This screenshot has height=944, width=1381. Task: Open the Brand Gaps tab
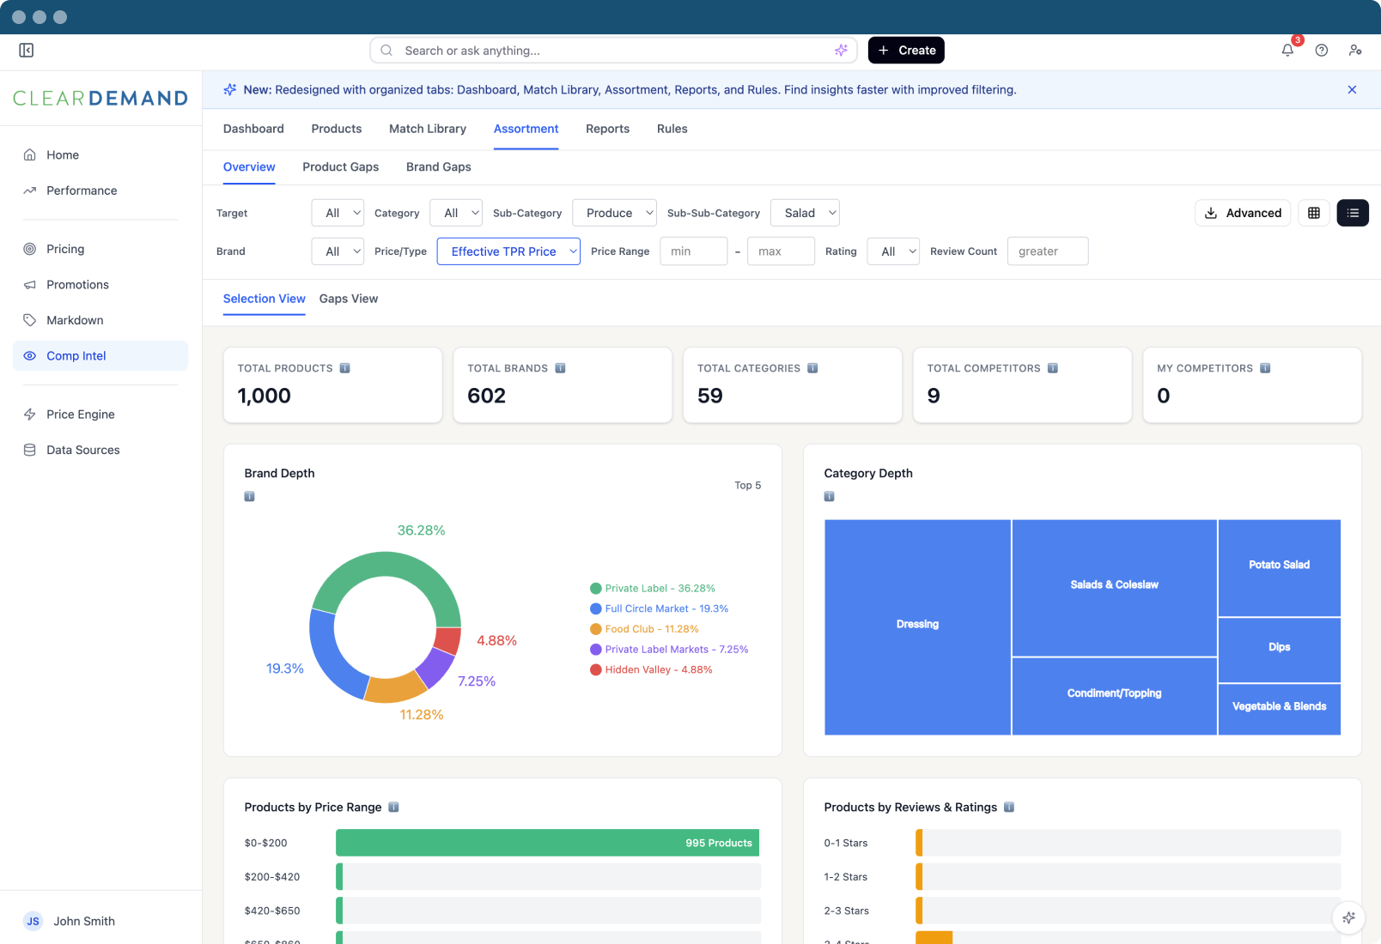click(438, 166)
